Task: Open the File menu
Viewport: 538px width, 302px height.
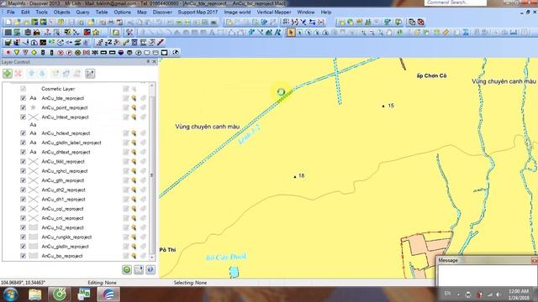Action: [11, 12]
